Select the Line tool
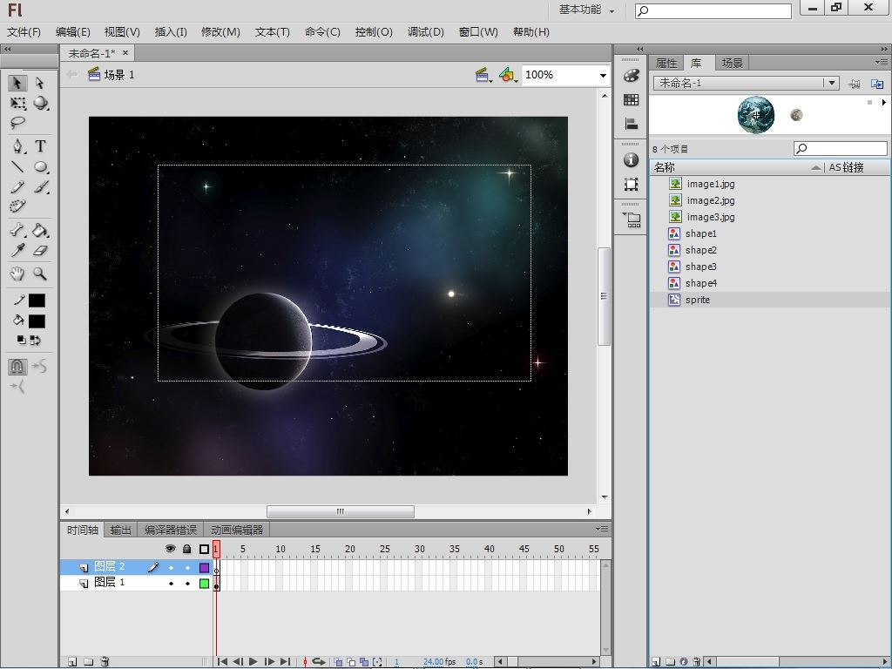 point(17,166)
